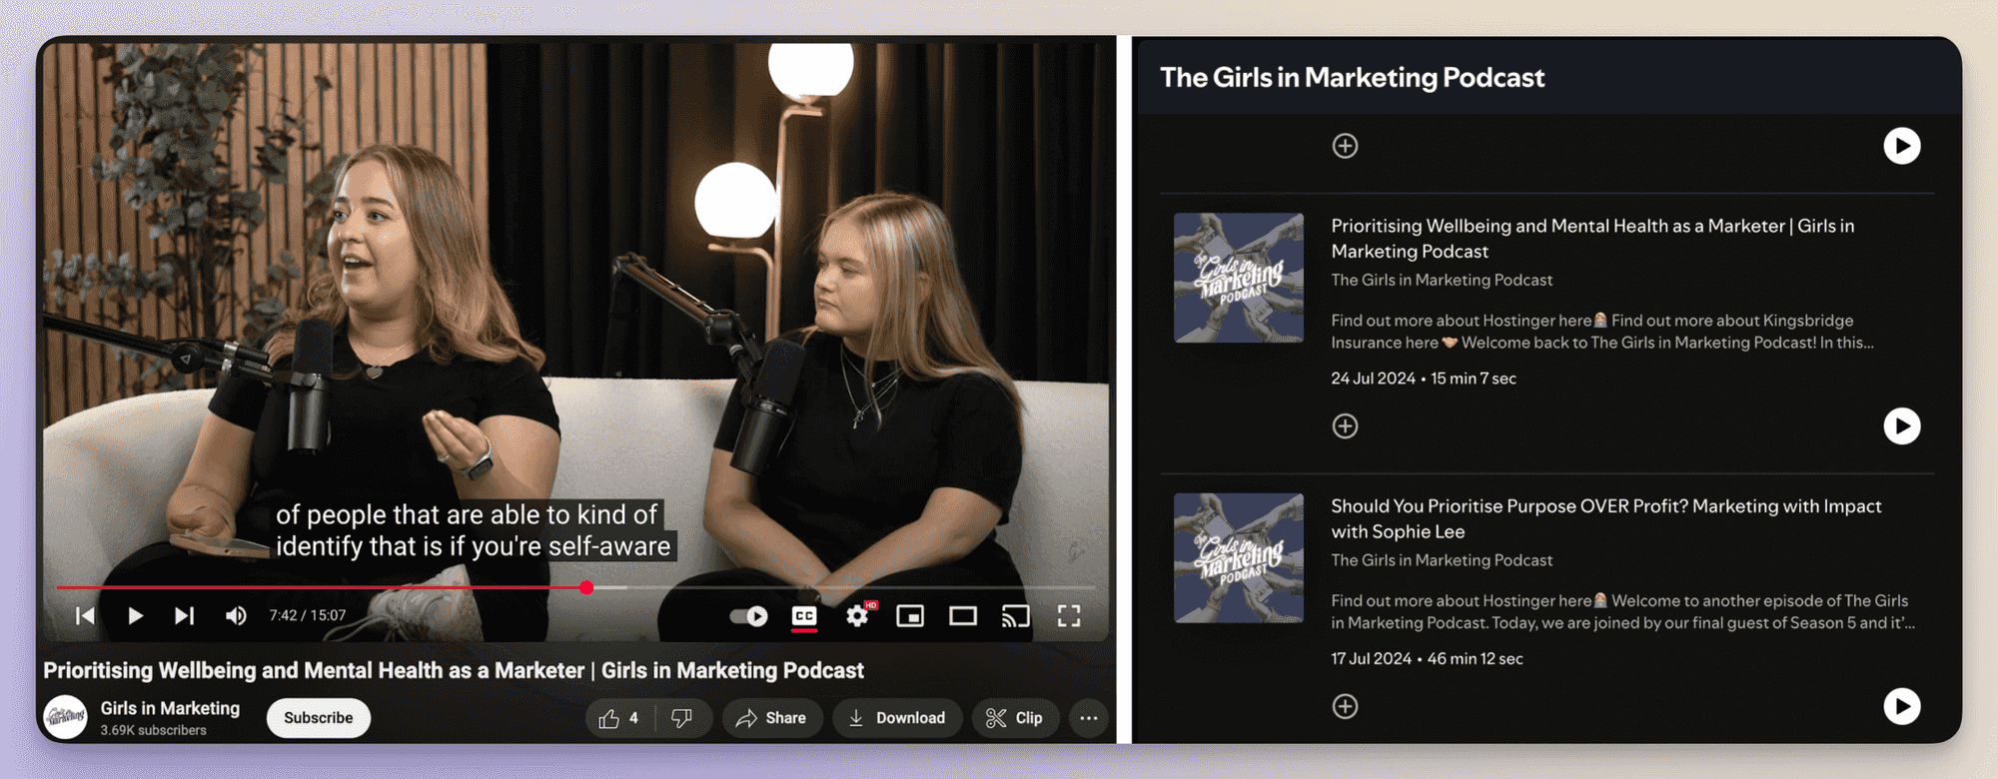Switch to miniplayer mode
The width and height of the screenshot is (1998, 779).
(x=910, y=616)
